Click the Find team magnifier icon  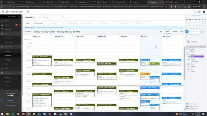(x=188, y=42)
